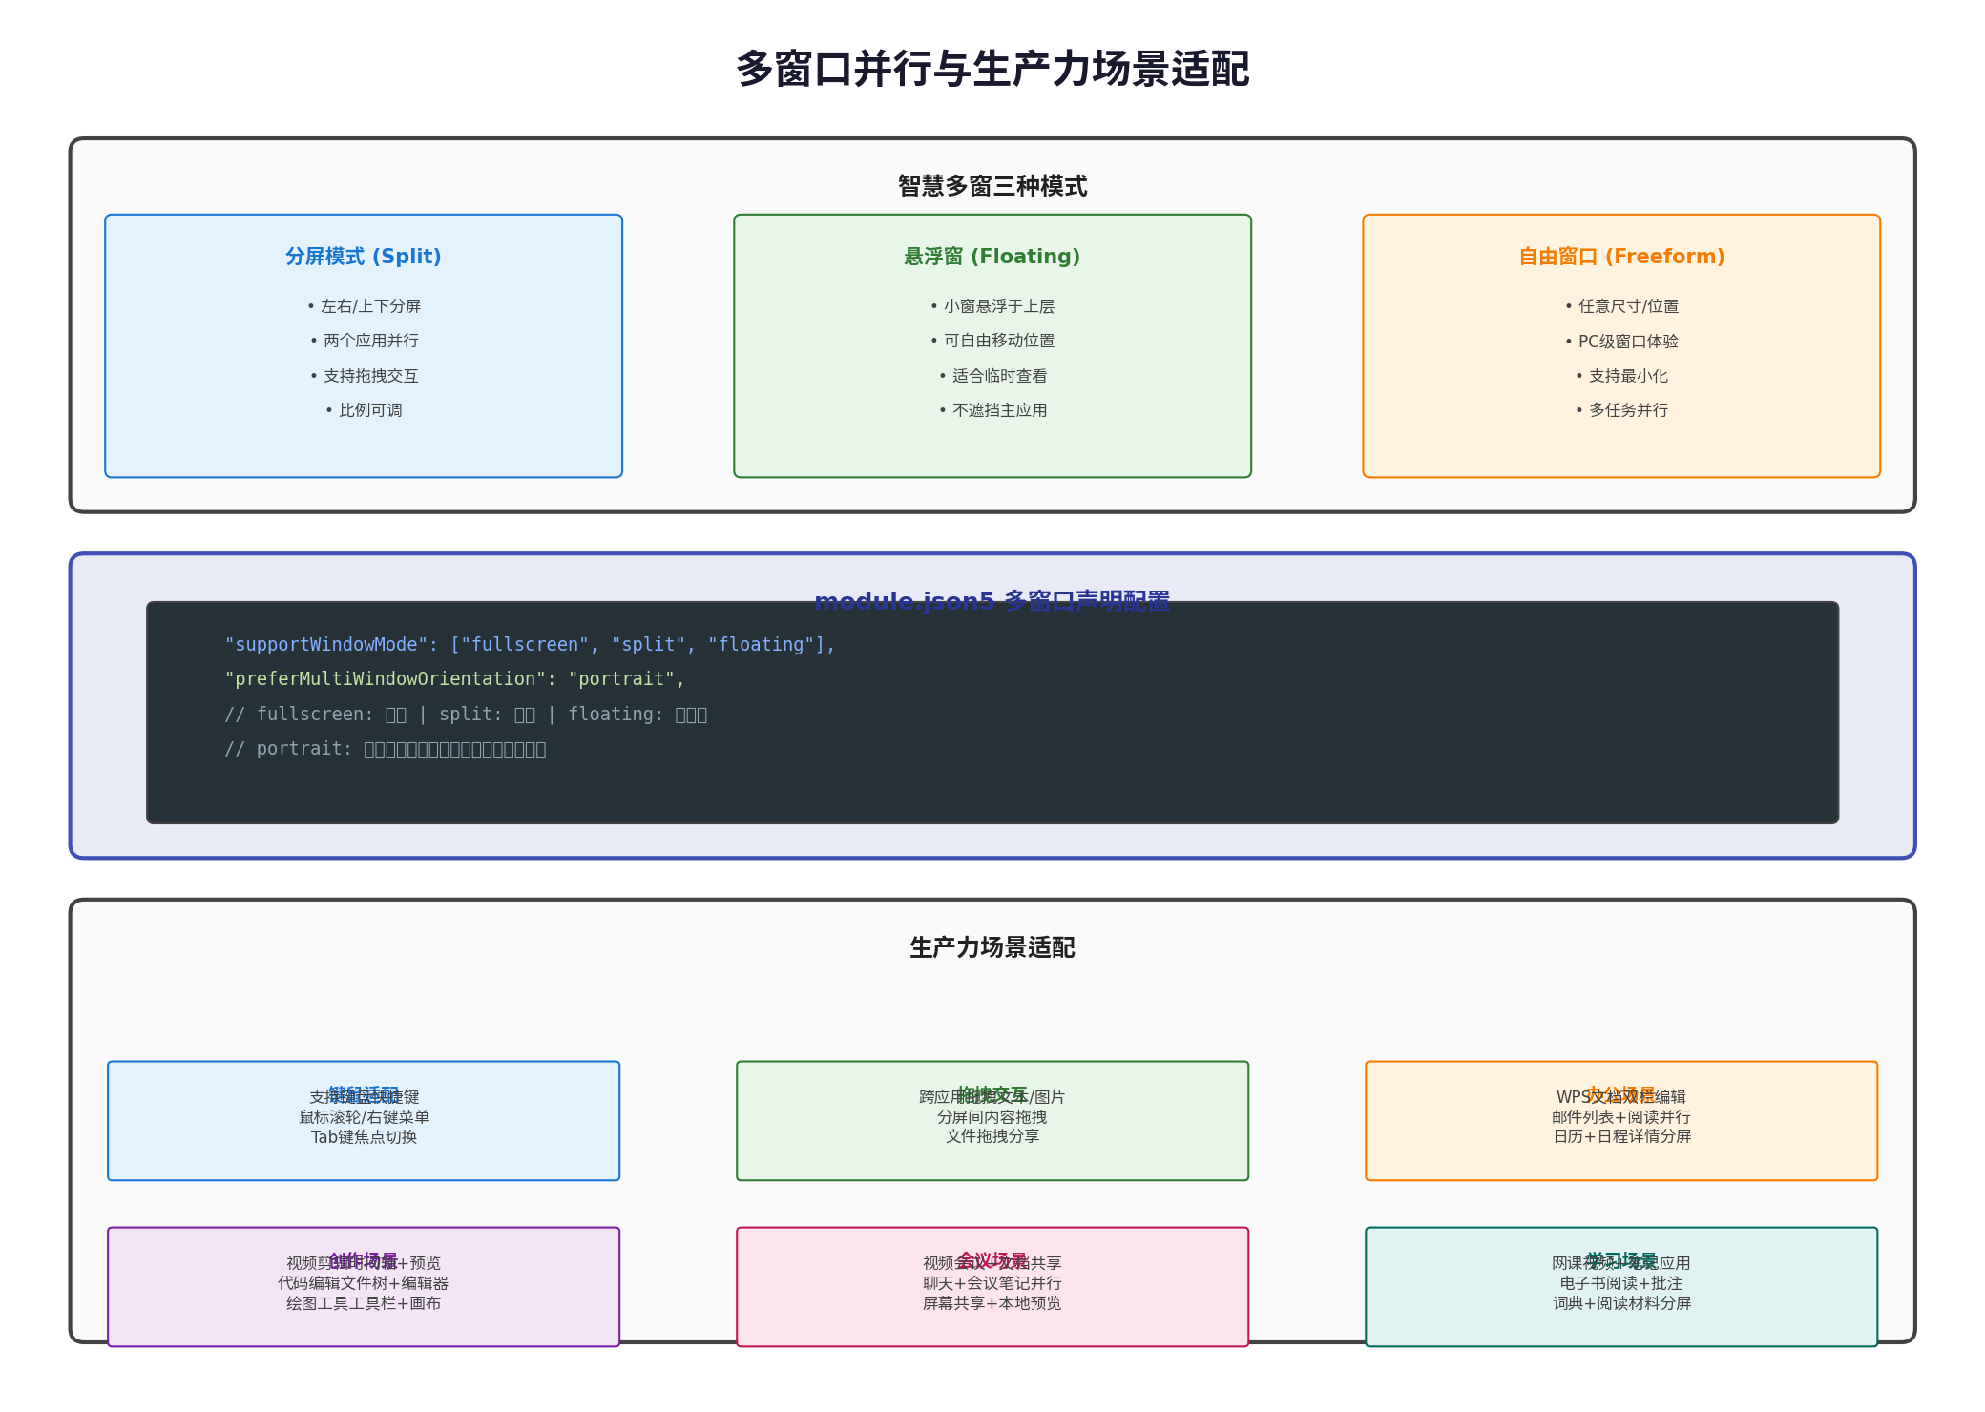
Task: Click the 悬浮窗 (Floating) card header
Action: (x=992, y=257)
